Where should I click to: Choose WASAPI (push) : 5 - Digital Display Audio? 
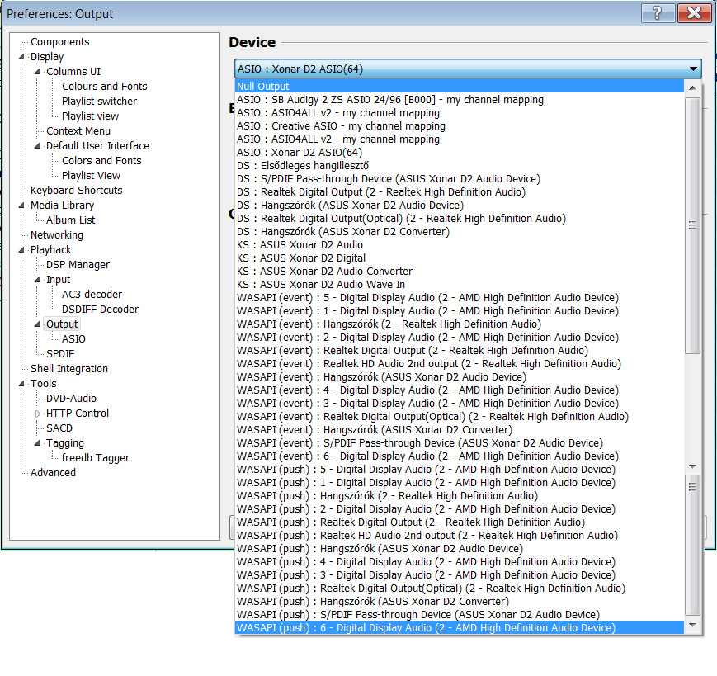pos(460,470)
